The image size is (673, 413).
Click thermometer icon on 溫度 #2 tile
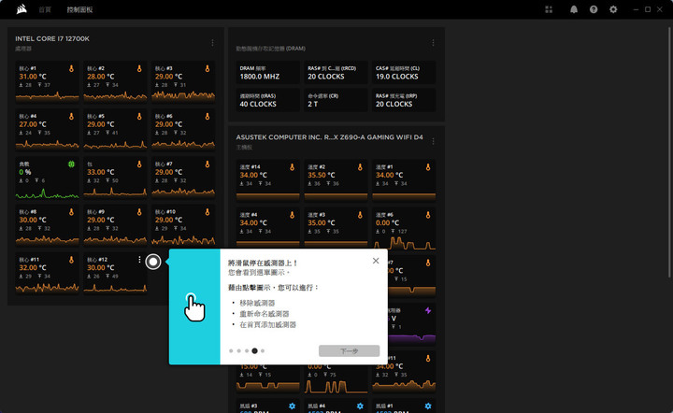pos(360,167)
